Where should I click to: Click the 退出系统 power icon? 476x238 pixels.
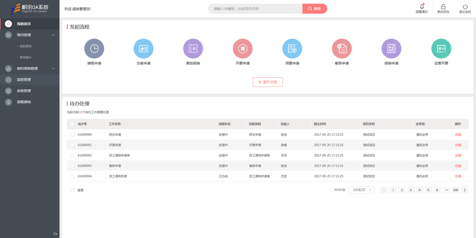click(x=465, y=7)
